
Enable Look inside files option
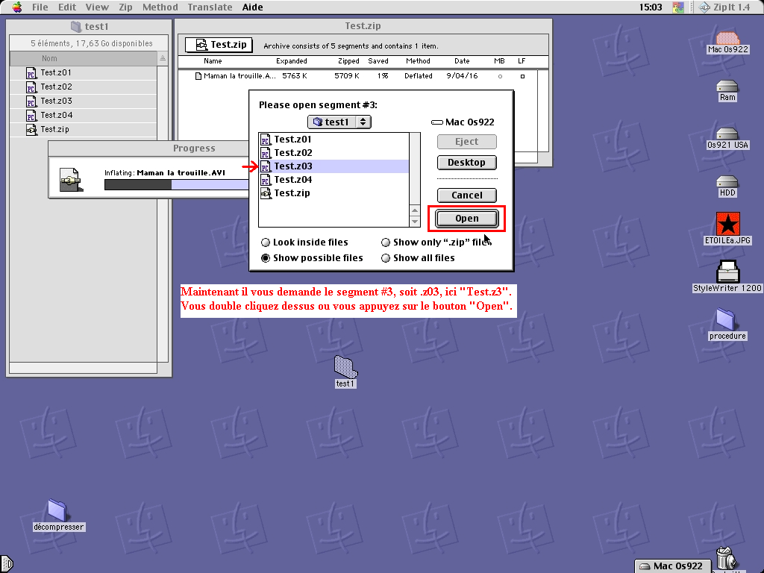(x=266, y=242)
